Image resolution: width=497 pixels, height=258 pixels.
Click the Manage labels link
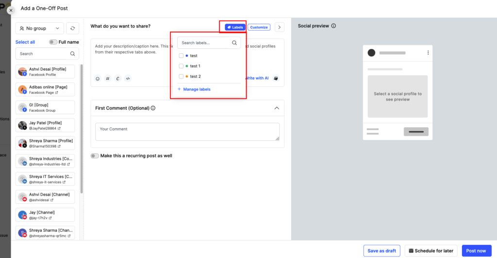194,89
